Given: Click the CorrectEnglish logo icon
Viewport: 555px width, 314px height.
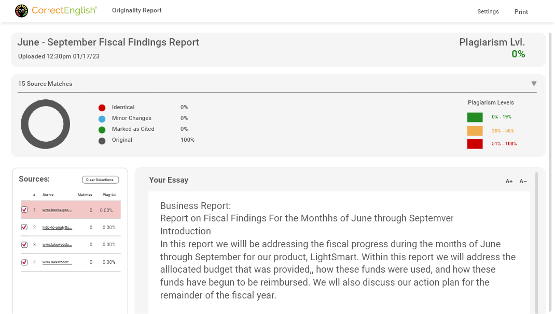Looking at the screenshot, I should pos(22,10).
